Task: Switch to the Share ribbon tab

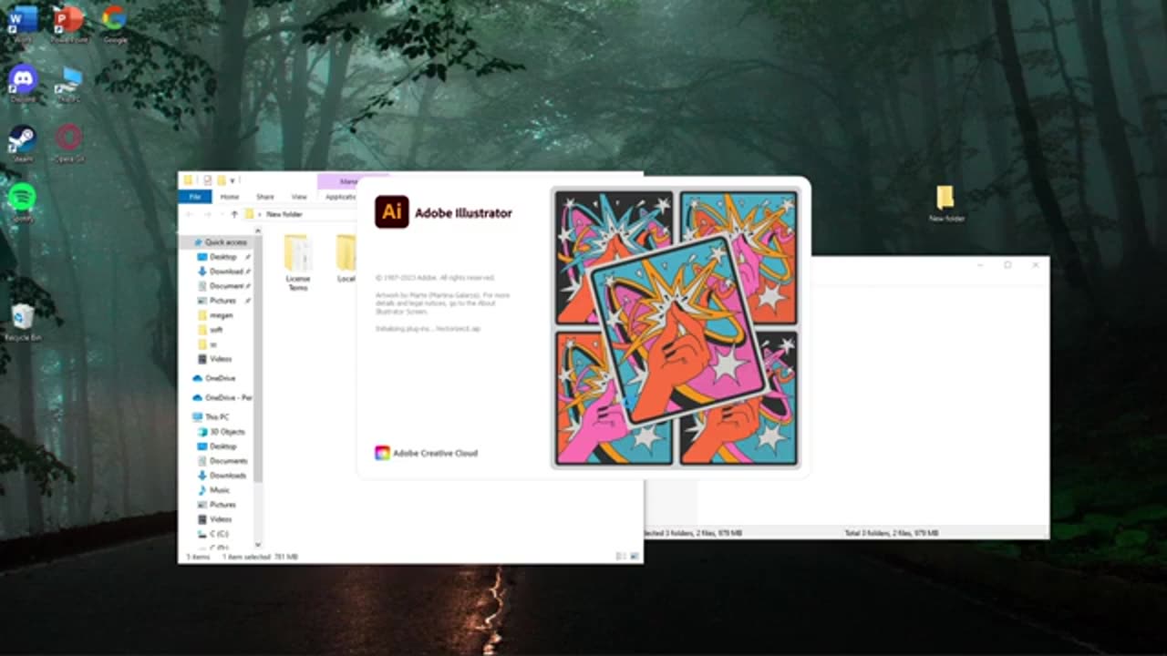Action: tap(265, 197)
